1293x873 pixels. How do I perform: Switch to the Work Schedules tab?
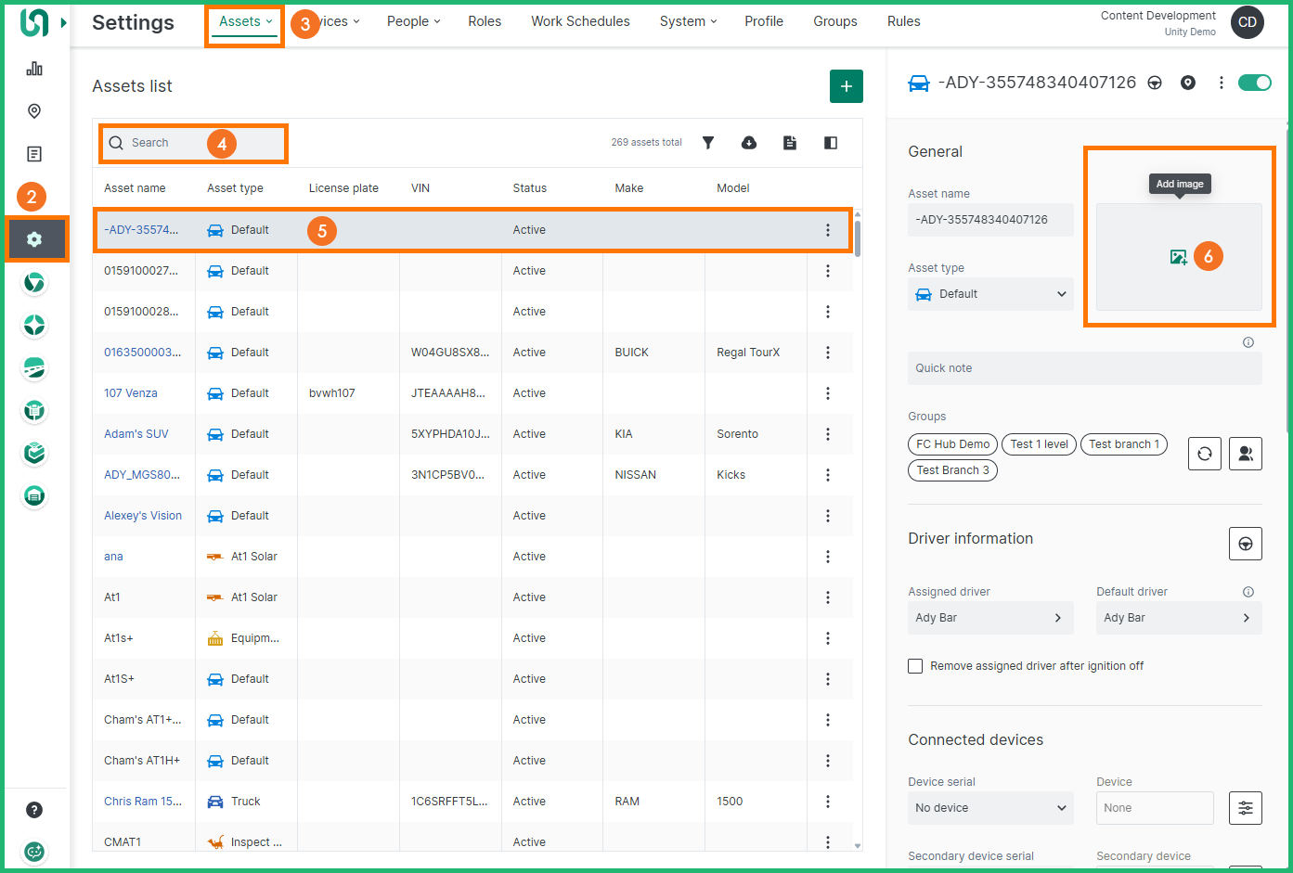coord(580,21)
